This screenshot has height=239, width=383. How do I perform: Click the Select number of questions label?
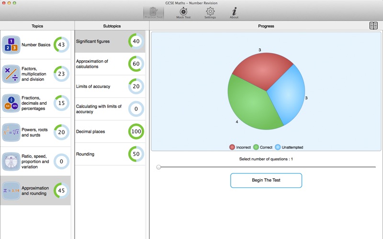click(x=266, y=159)
